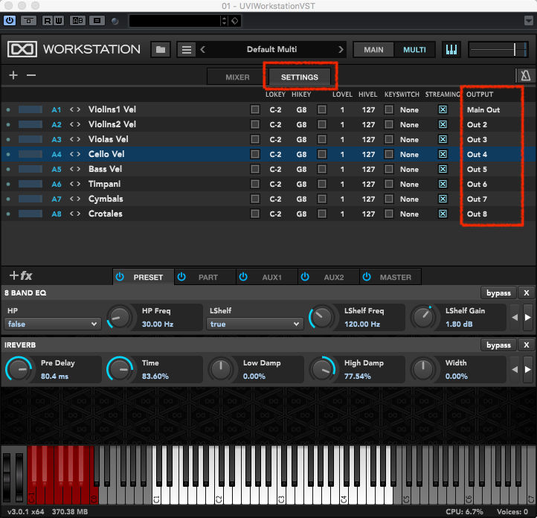The image size is (537, 518).
Task: Add a new part with plus icon
Action: pos(13,75)
